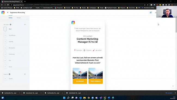Click the browser back arrow
The image size is (177, 100).
tap(2, 5)
